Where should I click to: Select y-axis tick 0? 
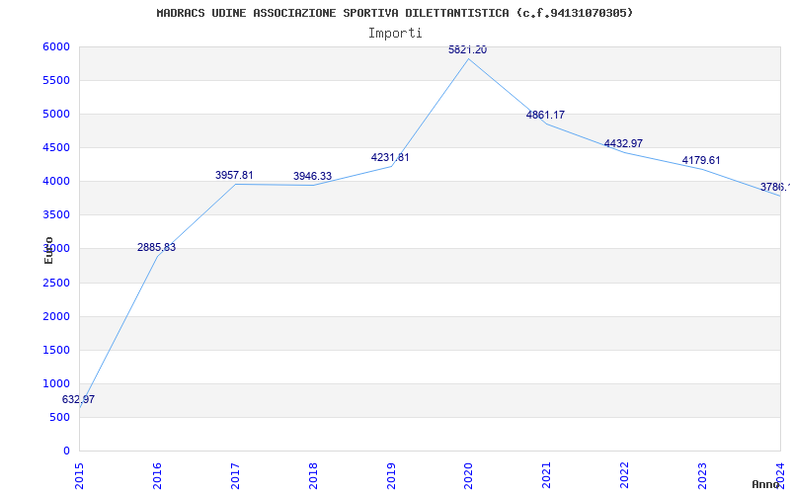click(x=66, y=452)
